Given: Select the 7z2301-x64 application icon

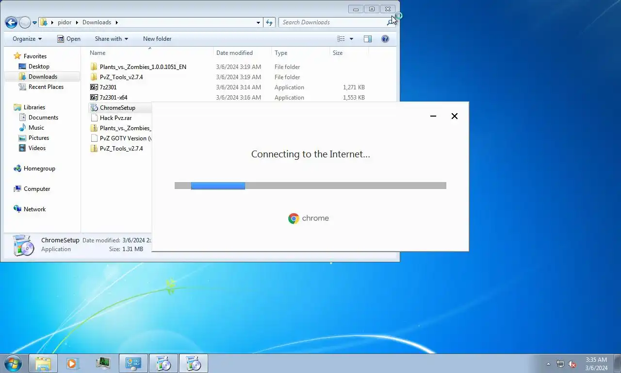Looking at the screenshot, I should 94,98.
